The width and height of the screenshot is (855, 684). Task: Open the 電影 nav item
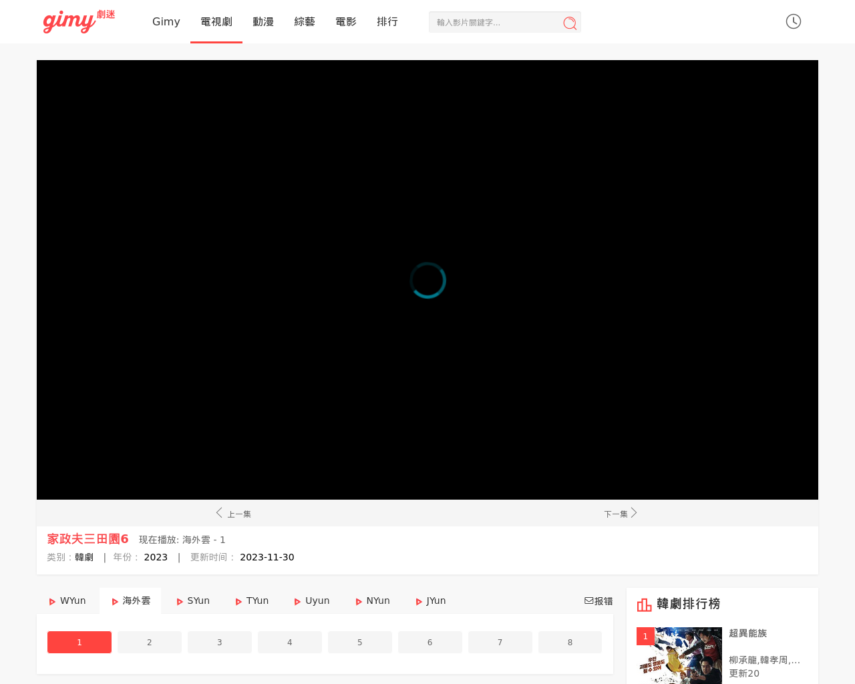coord(346,21)
